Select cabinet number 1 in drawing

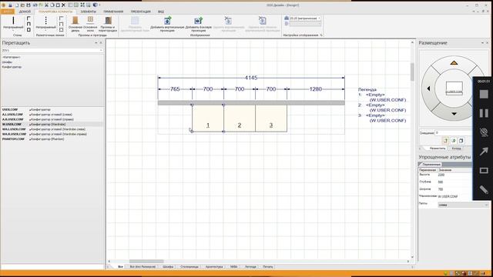click(208, 118)
